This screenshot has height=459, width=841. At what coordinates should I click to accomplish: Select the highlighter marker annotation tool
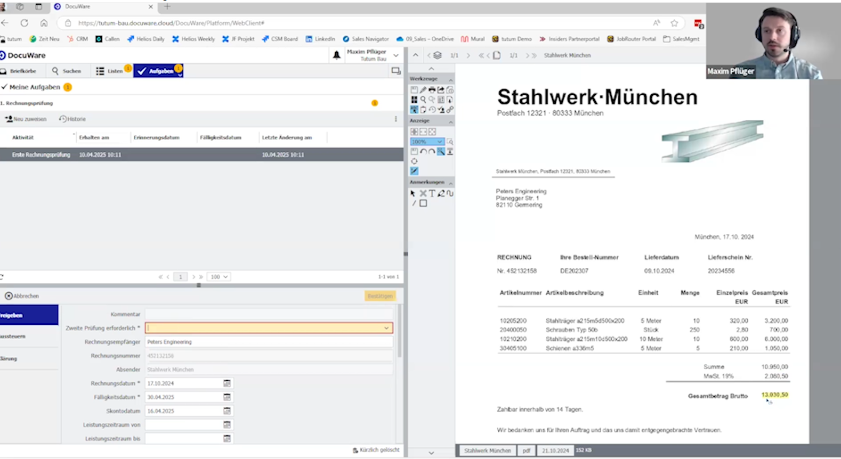click(x=441, y=193)
